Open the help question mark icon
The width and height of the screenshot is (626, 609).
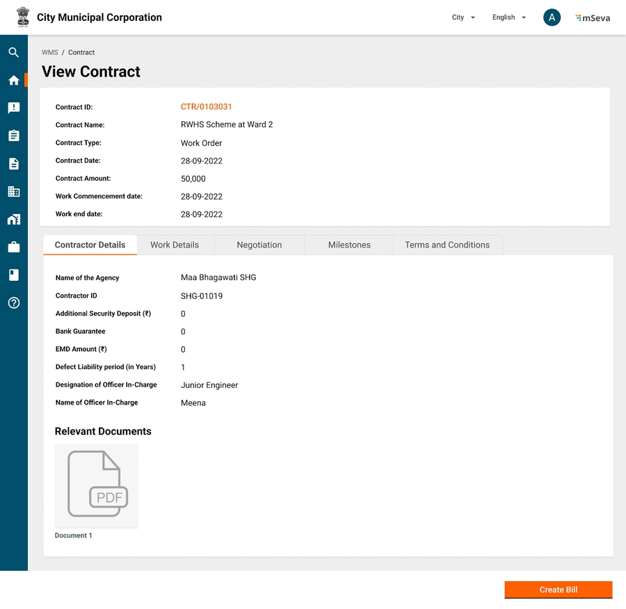(x=13, y=302)
